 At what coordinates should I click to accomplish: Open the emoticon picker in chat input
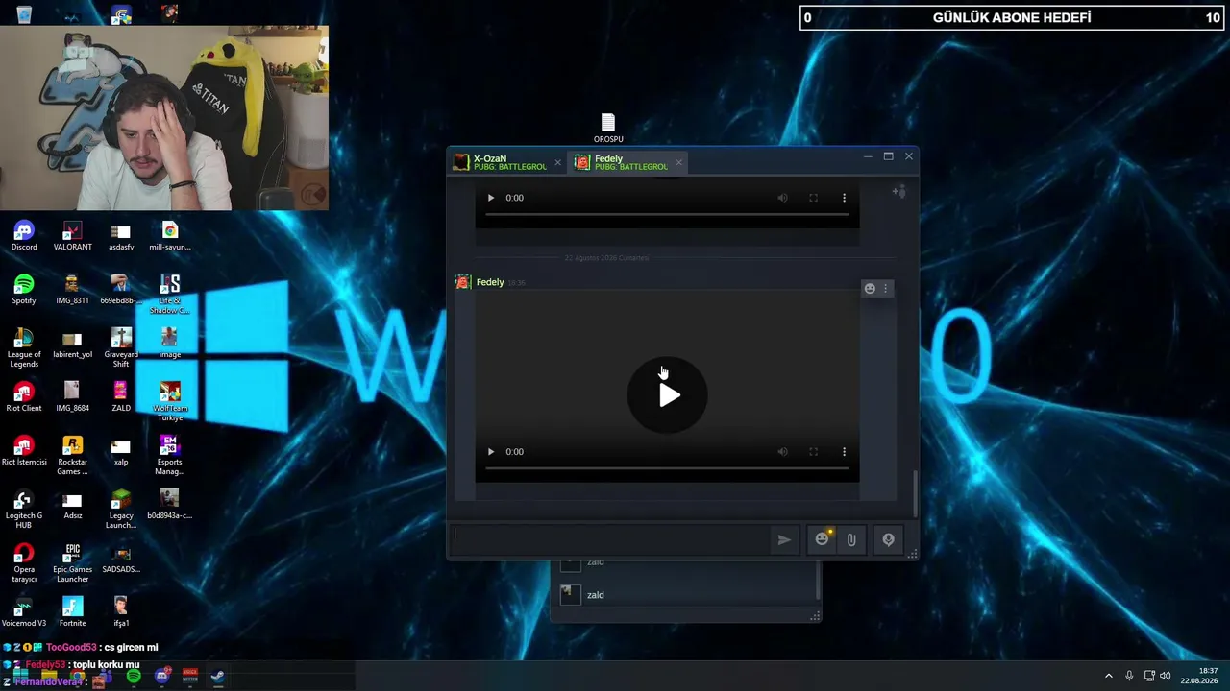pos(822,539)
